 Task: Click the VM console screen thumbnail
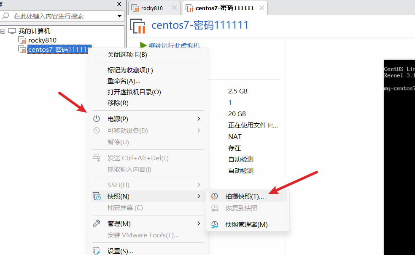(x=399, y=157)
